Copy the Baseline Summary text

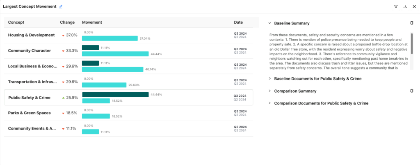[411, 23]
